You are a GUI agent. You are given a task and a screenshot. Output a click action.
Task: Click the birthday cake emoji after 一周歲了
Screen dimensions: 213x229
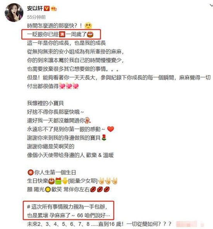pos(90,34)
